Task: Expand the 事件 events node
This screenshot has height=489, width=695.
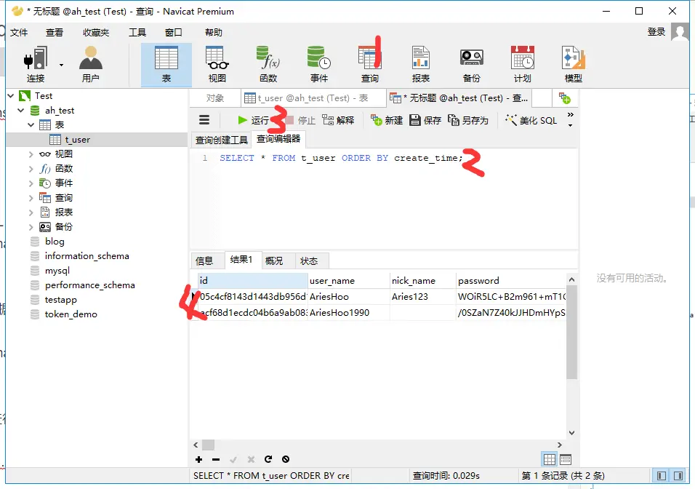Action: pos(31,183)
